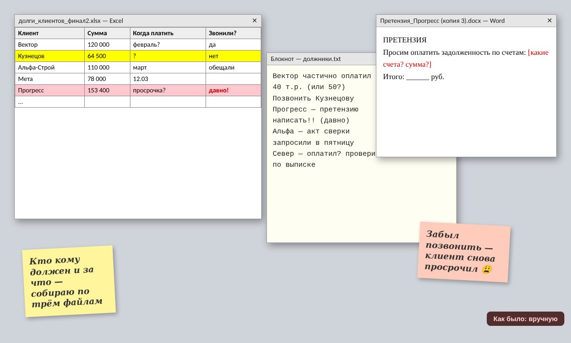
Task: Click the last Notepad line 'по выписке'
Action: [x=294, y=165]
